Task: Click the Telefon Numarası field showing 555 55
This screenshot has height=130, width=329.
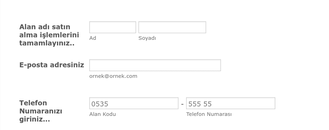Action: (x=231, y=103)
